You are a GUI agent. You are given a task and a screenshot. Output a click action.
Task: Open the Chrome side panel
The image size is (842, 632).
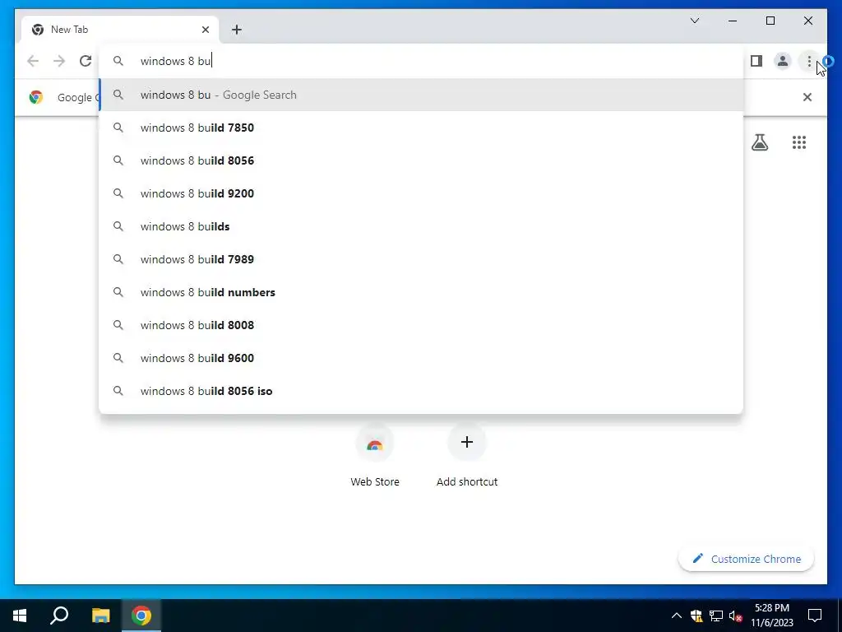tap(756, 61)
